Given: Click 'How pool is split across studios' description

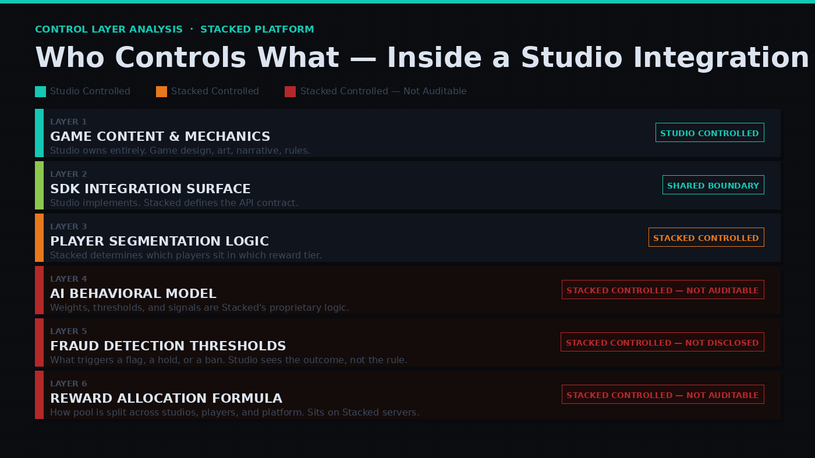Looking at the screenshot, I should tap(235, 413).
